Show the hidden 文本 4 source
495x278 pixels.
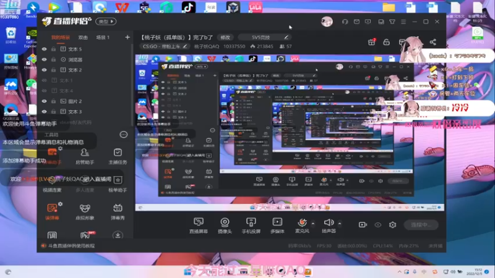[44, 91]
